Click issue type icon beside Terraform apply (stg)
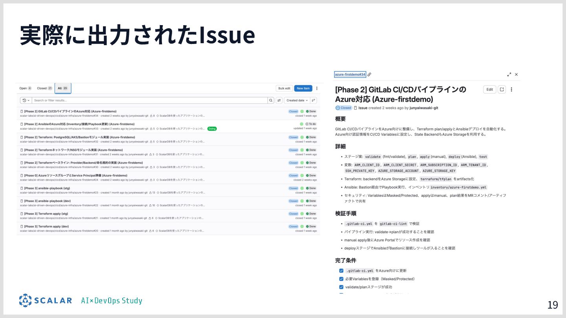 22,214
